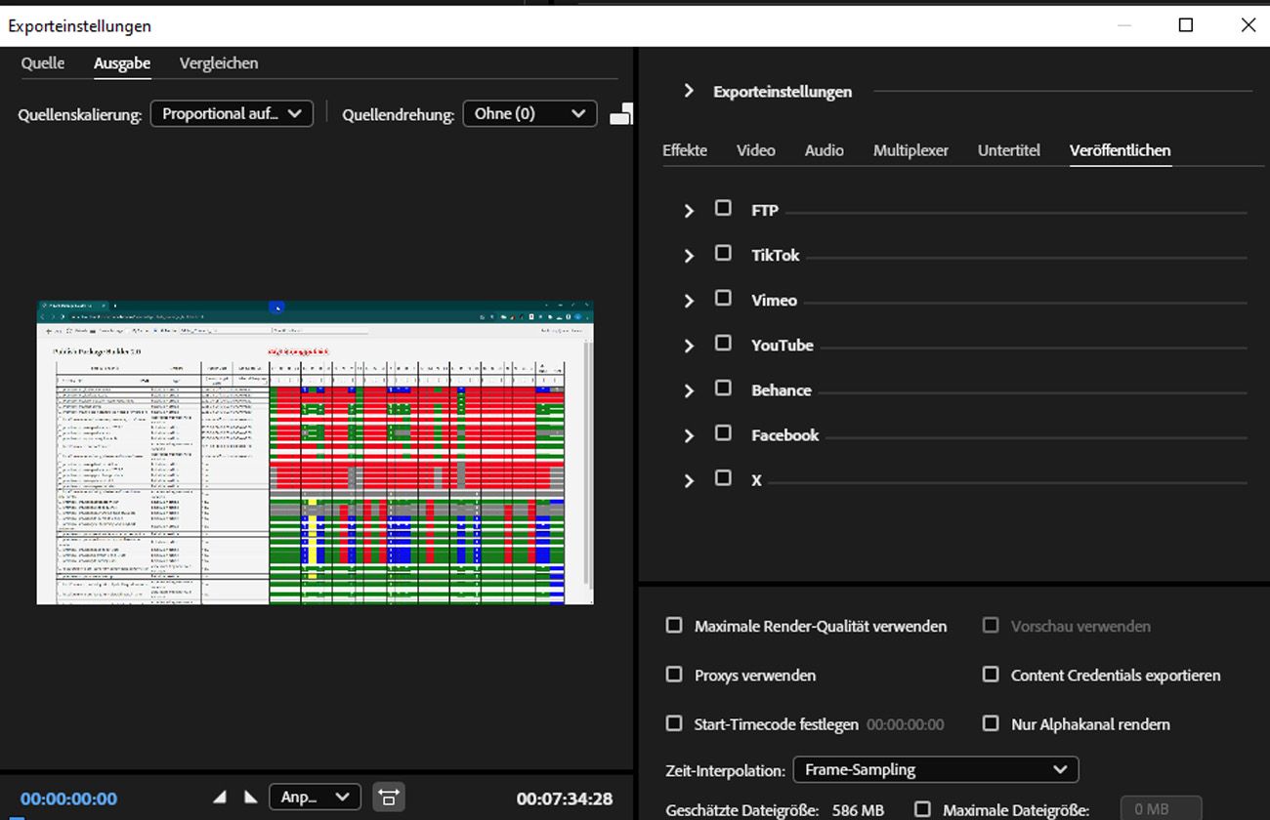Check Content Credentials exportieren

[991, 675]
